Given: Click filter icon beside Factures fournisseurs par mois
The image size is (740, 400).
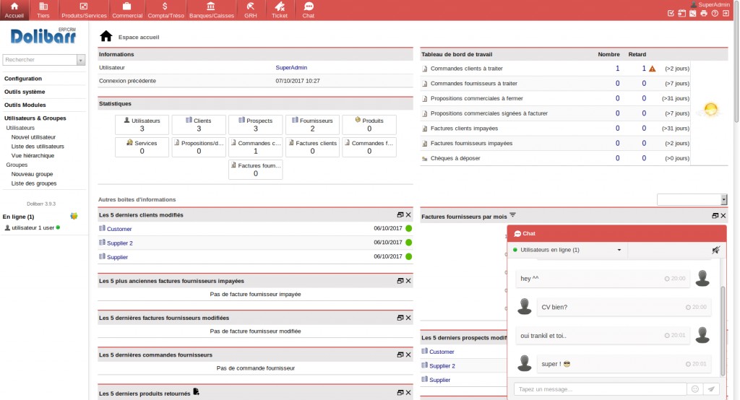Looking at the screenshot, I should click(x=513, y=214).
